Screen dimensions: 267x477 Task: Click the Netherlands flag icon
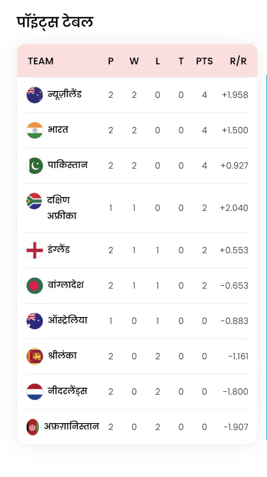click(35, 392)
